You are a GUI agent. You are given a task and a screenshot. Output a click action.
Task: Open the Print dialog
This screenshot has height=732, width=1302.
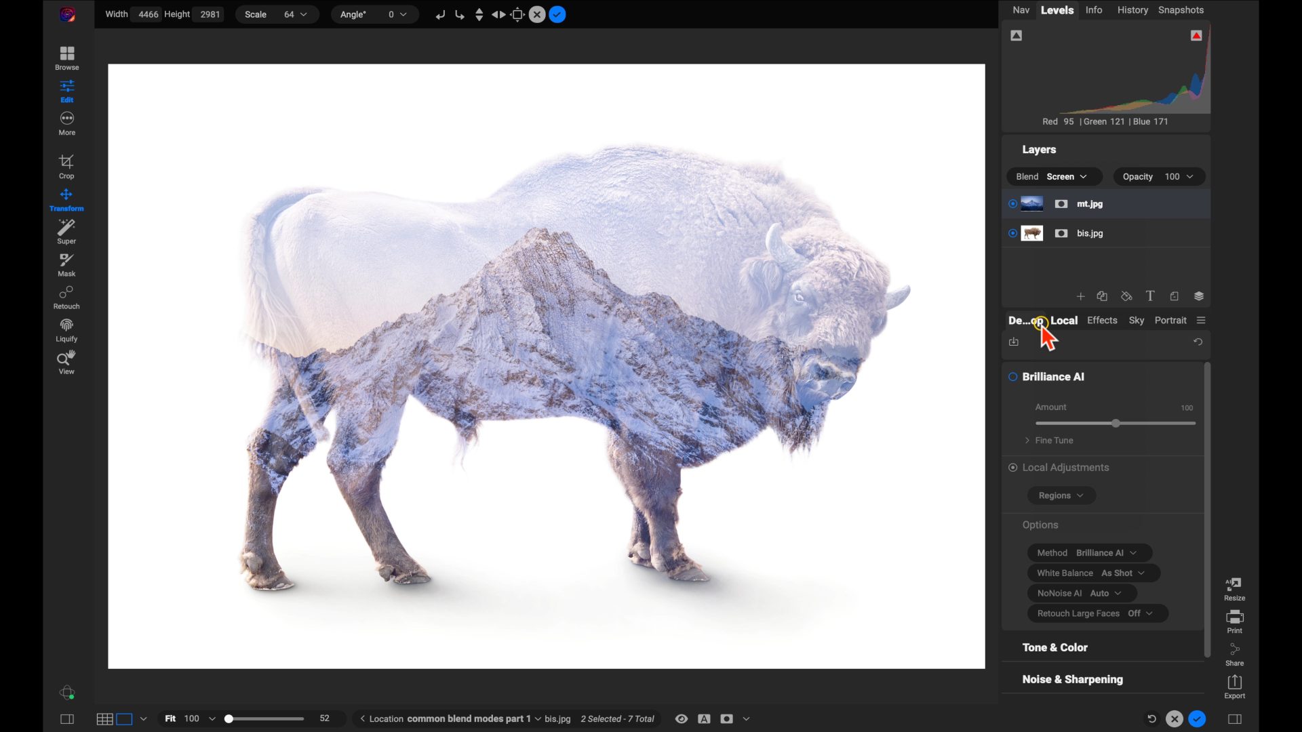(x=1234, y=622)
